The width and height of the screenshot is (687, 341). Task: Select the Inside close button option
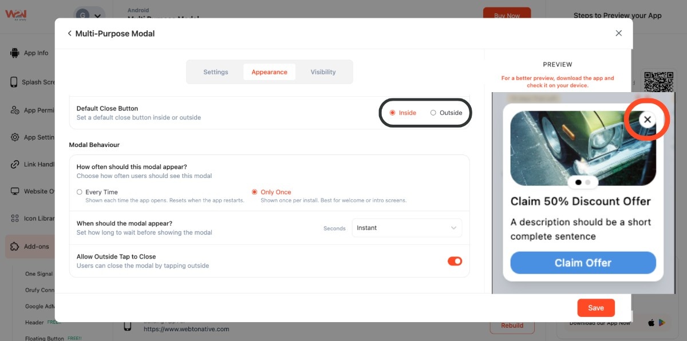(x=393, y=113)
